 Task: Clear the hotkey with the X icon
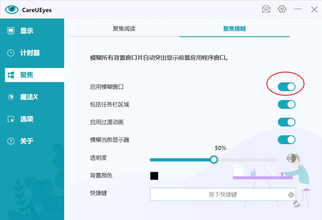click(x=291, y=195)
